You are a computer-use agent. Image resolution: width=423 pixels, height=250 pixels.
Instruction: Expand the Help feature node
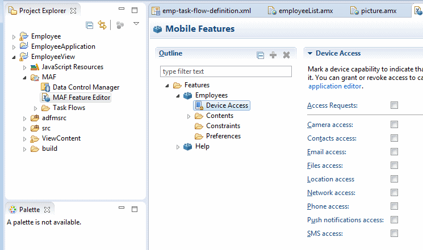(178, 147)
